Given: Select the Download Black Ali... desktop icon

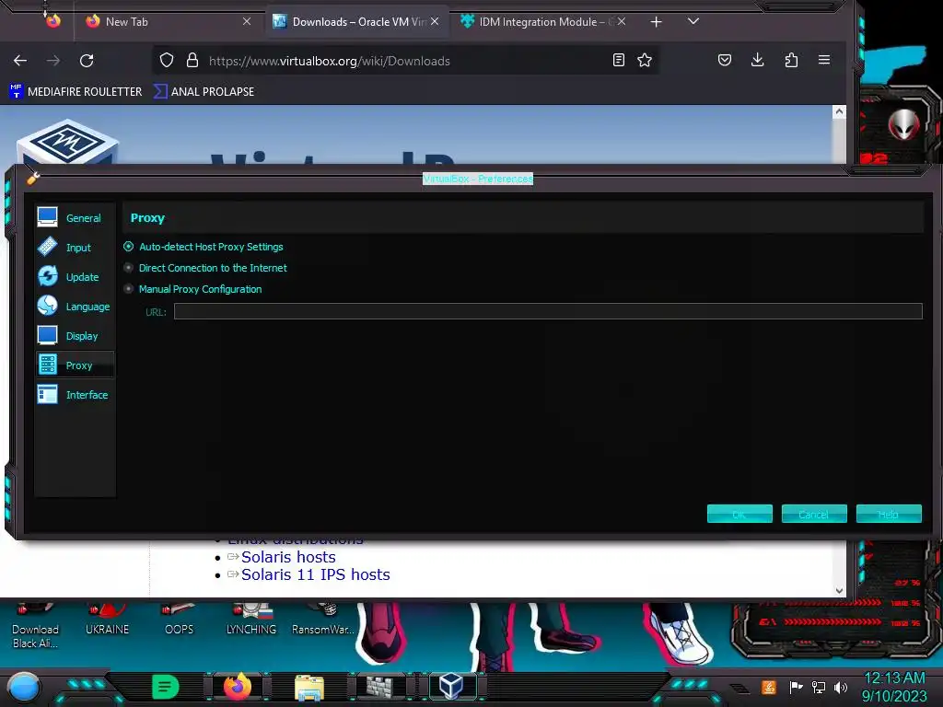Looking at the screenshot, I should 36,628.
